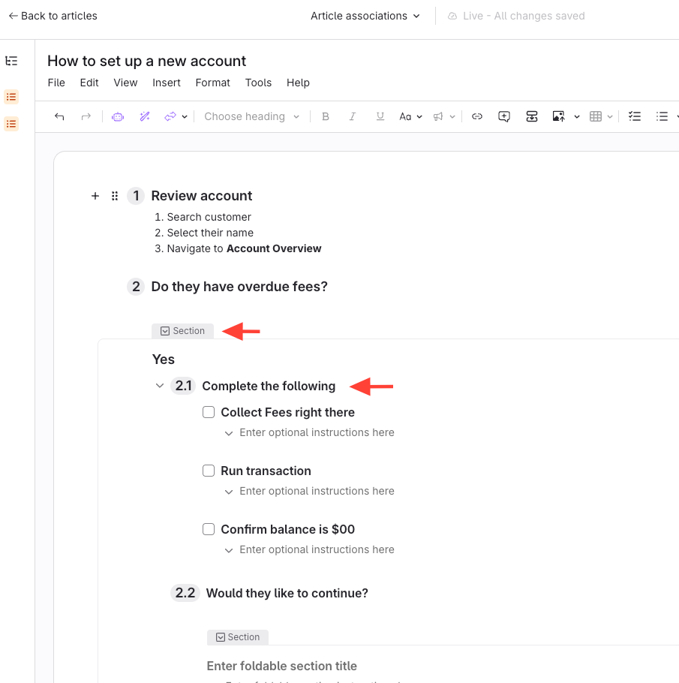Click the Enter foldable section title field
679x683 pixels.
281,666
